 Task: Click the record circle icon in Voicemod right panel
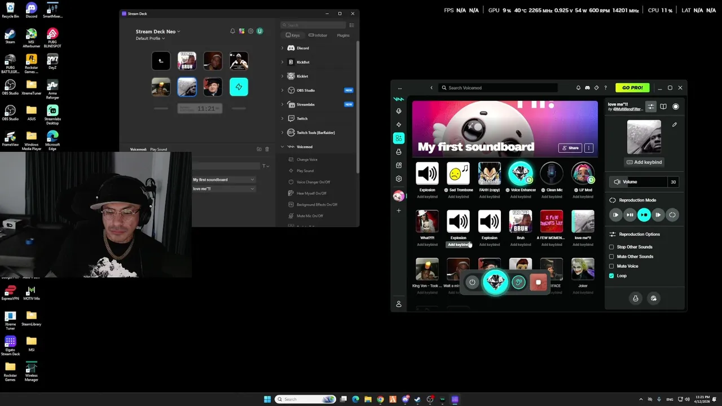click(x=676, y=107)
